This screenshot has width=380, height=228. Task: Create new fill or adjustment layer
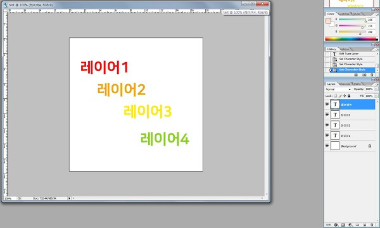(350, 225)
